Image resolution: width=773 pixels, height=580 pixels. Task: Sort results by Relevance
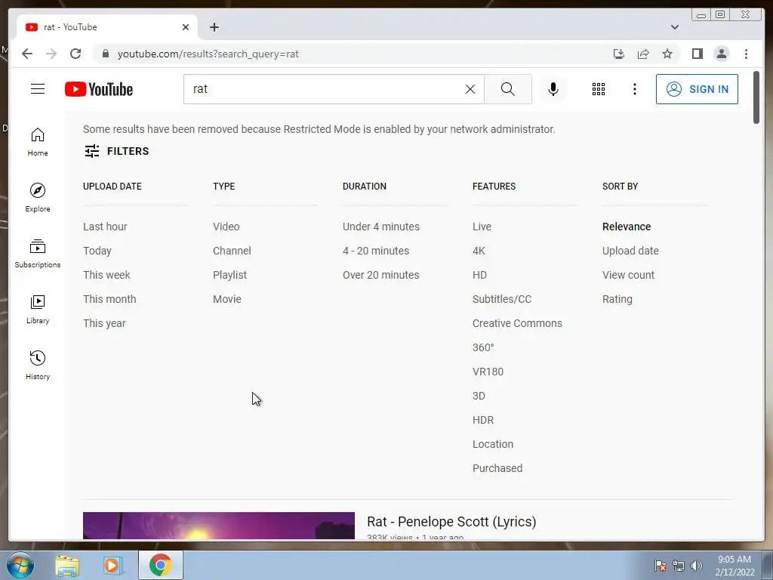[627, 227]
